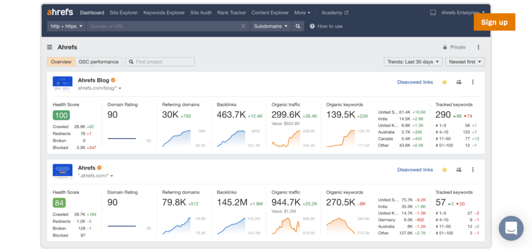532x249 pixels.
Task: Click the ahrefs logo
Action: [x=60, y=12]
